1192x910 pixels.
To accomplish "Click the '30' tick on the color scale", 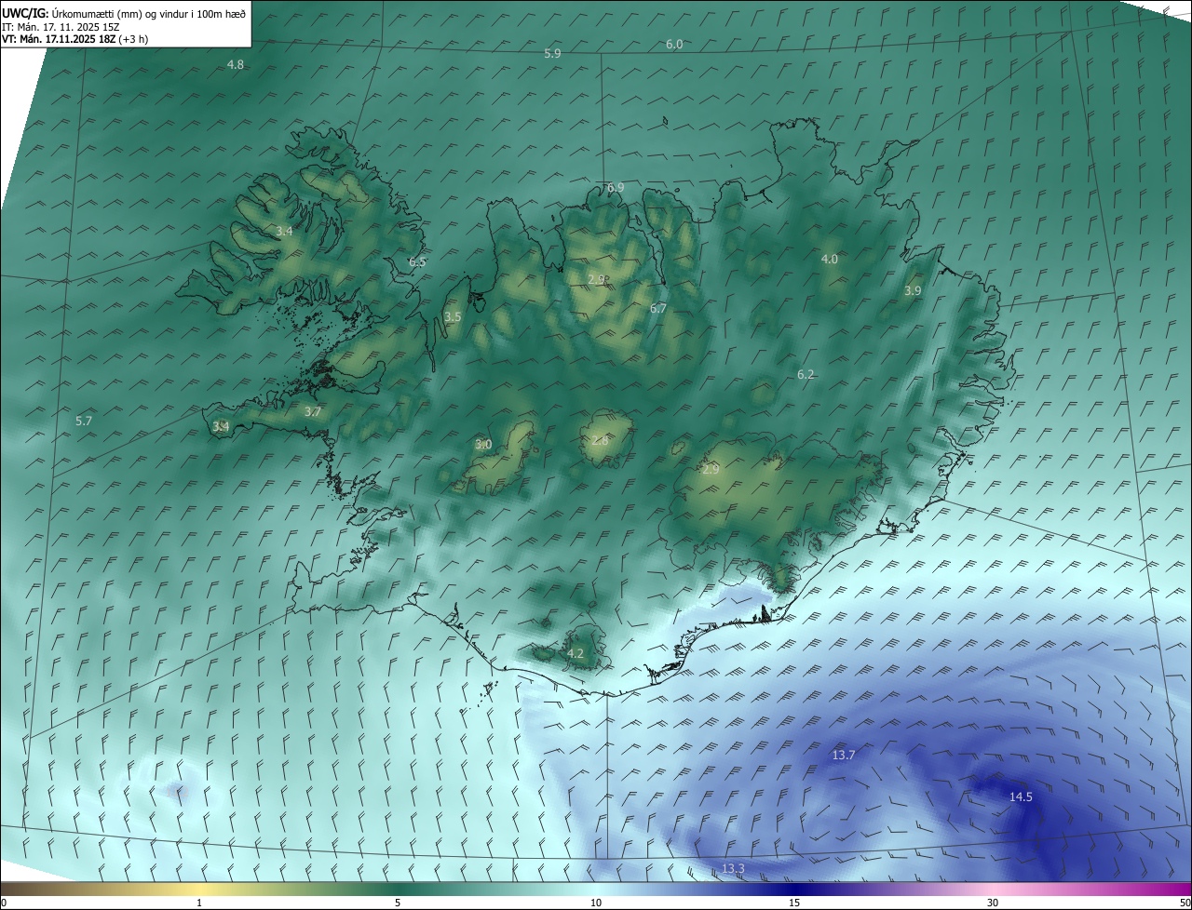I will point(993,903).
